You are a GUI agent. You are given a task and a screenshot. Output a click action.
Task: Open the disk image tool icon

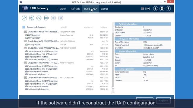(x=39, y=18)
